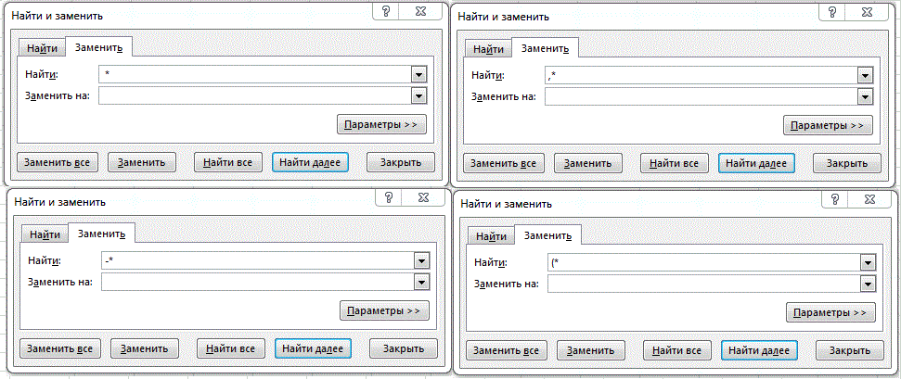Image resolution: width=901 pixels, height=379 pixels.
Task: Expand the Найти dropdown containing parenthesis asterisk
Action: click(x=868, y=263)
